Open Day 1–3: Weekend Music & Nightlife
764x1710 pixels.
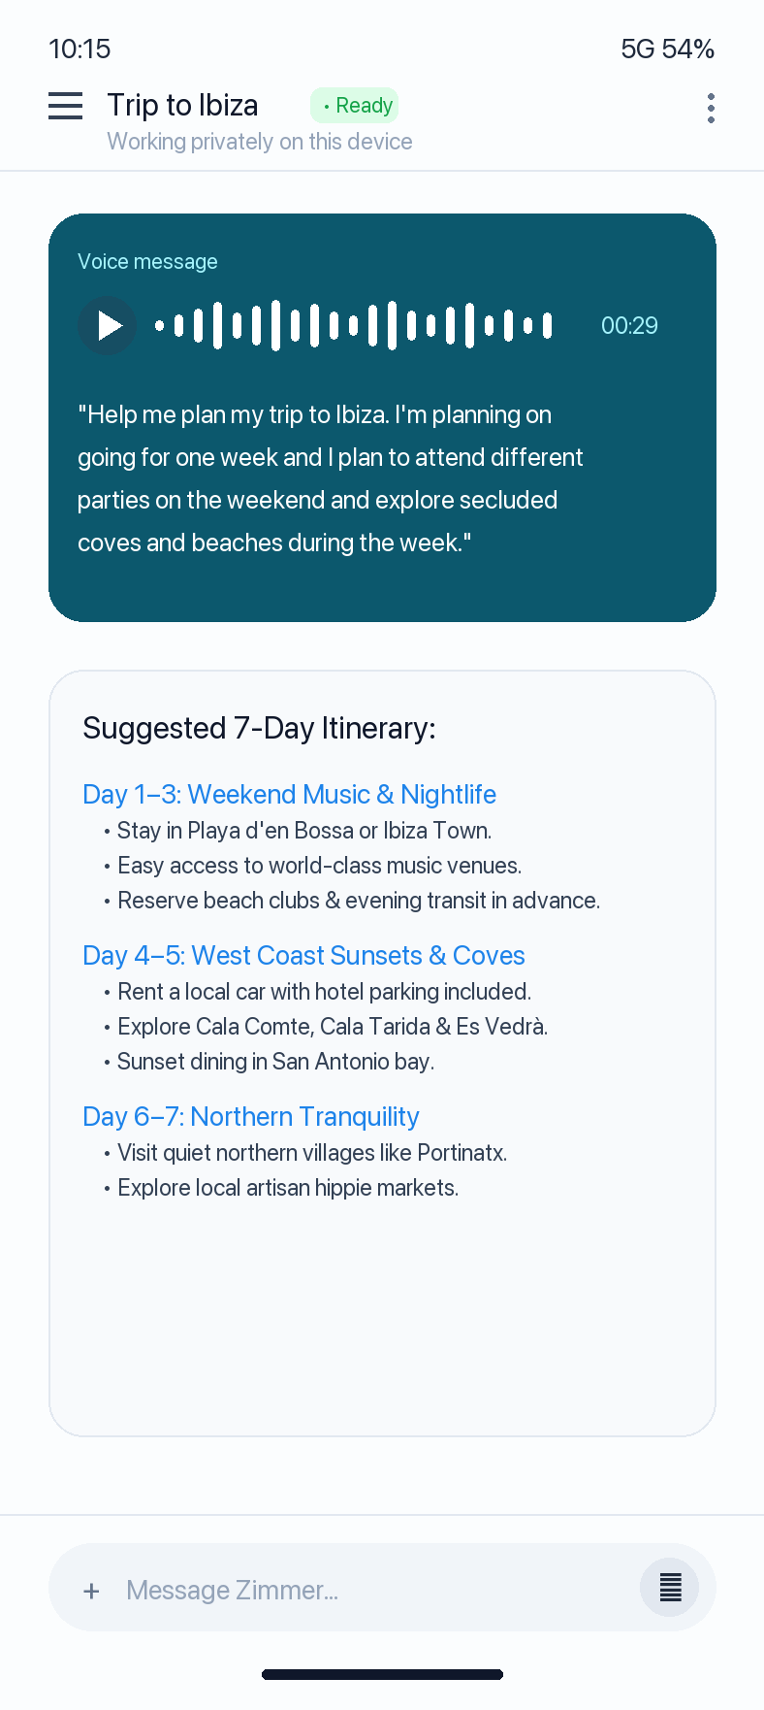[289, 794]
